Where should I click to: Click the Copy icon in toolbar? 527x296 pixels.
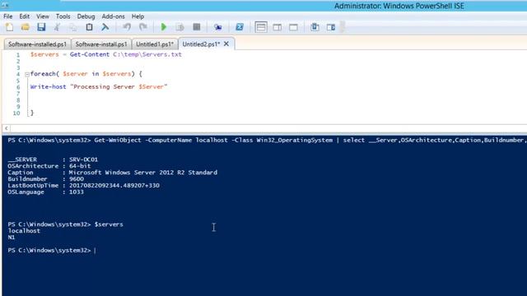(73, 27)
